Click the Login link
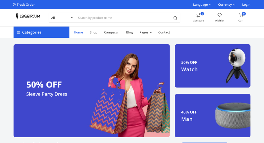 point(246,5)
